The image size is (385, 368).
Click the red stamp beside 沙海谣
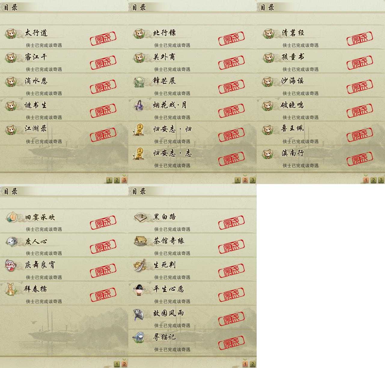click(x=360, y=87)
